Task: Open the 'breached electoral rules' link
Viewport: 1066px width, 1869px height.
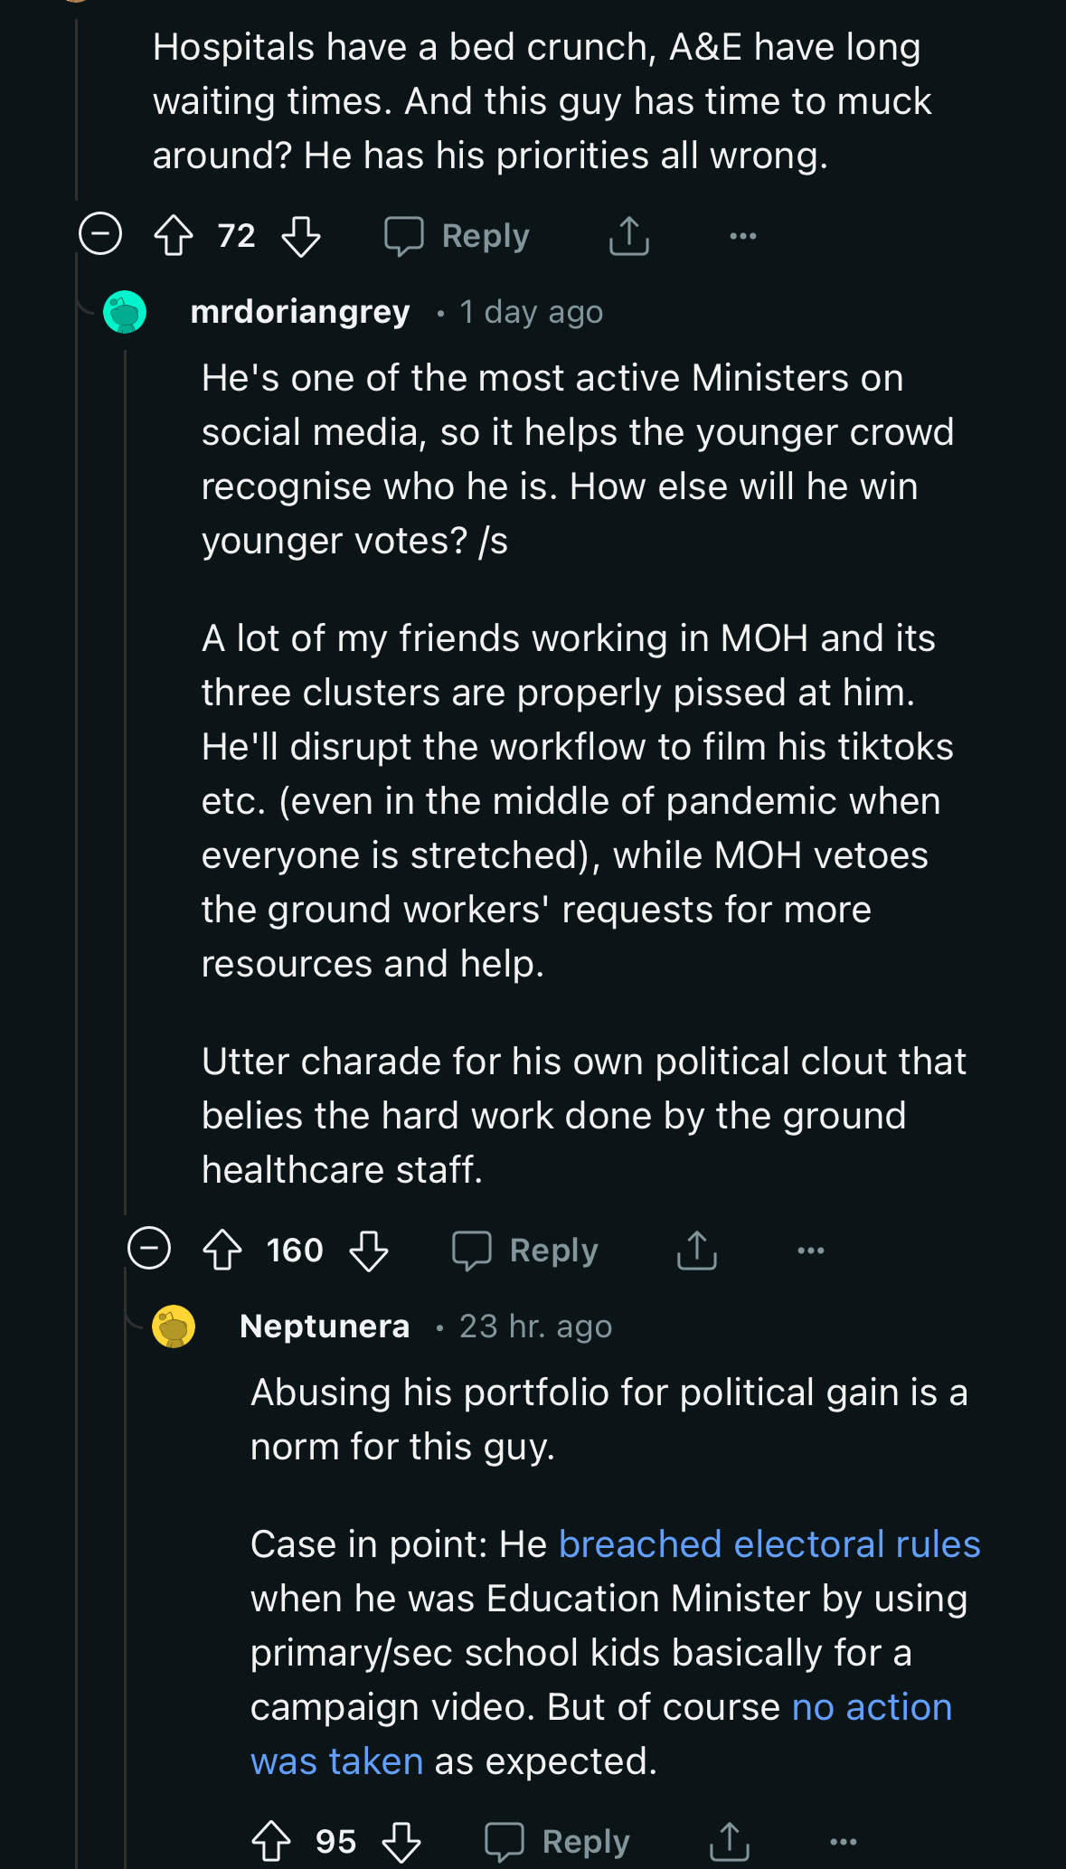Action: [769, 1544]
